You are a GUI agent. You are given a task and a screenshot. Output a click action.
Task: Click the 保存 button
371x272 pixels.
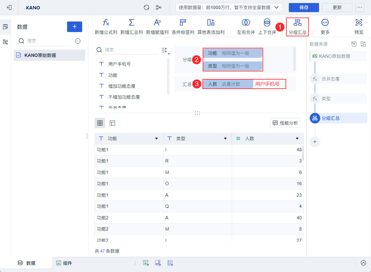click(x=304, y=8)
